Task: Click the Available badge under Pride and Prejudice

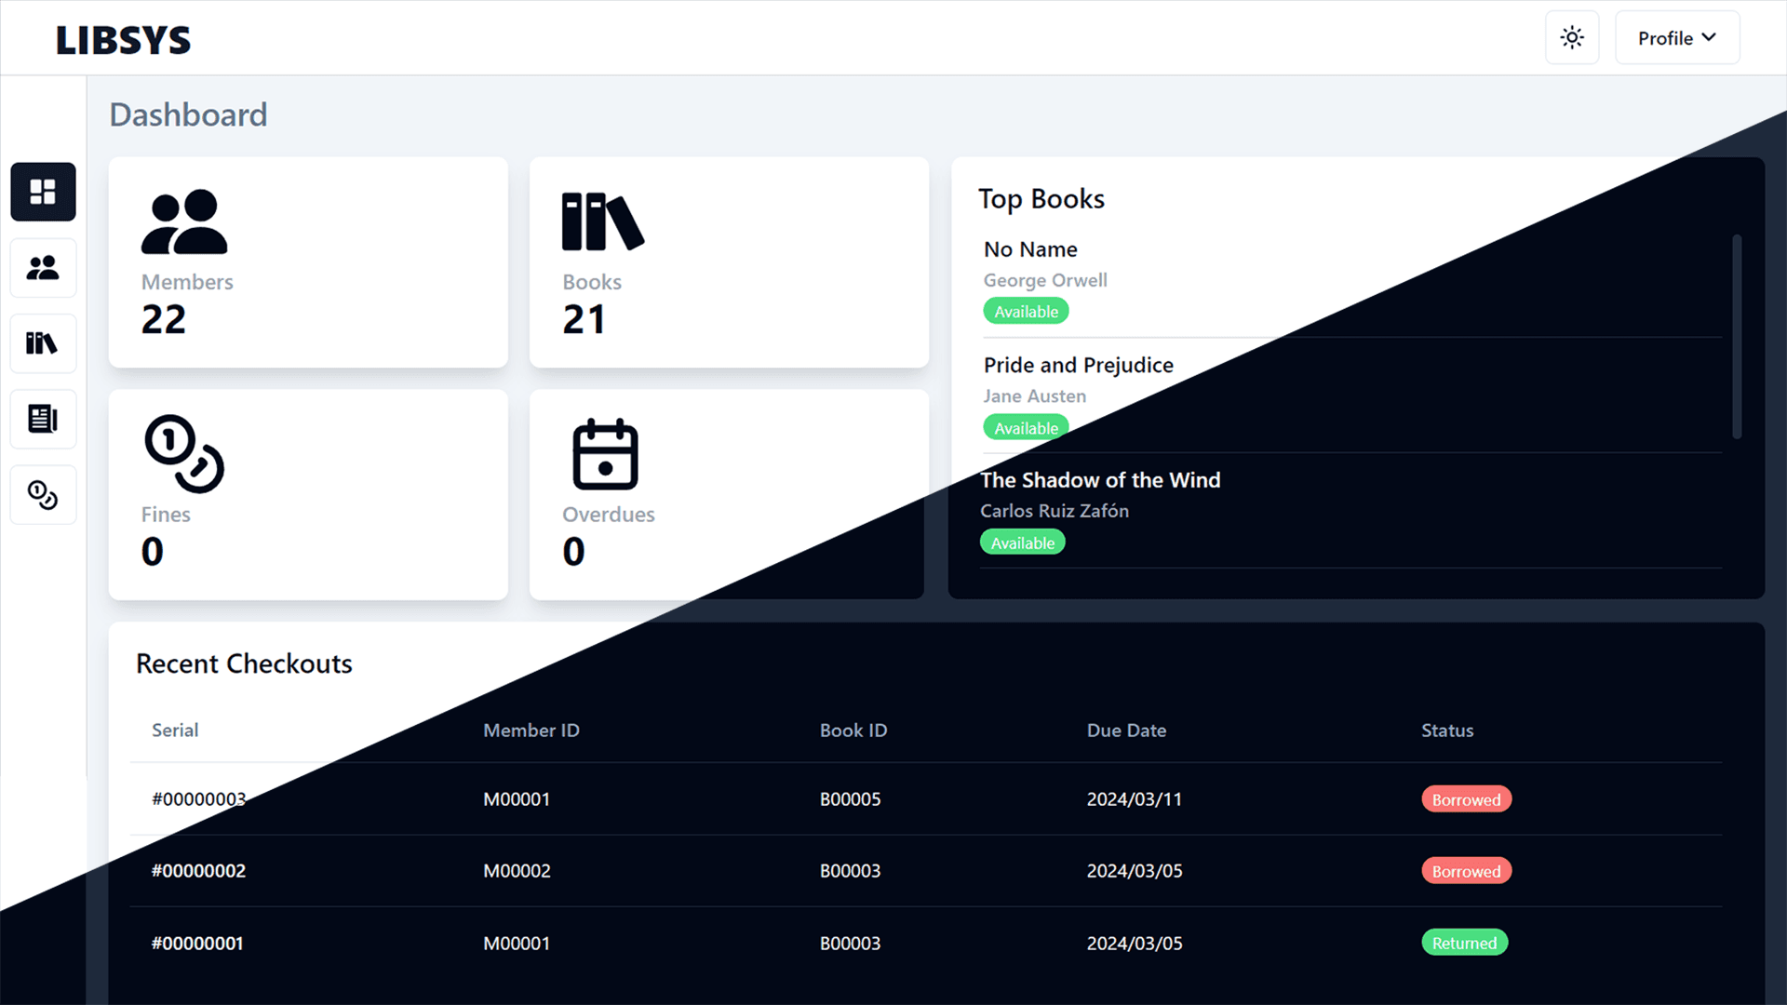Action: click(1025, 427)
